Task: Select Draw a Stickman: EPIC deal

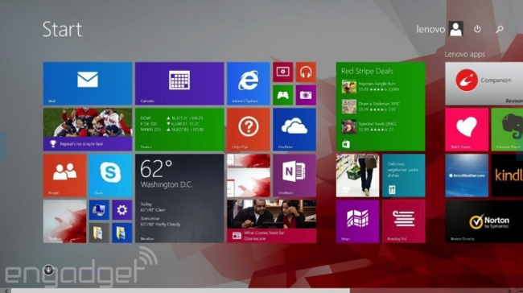Action: point(371,106)
